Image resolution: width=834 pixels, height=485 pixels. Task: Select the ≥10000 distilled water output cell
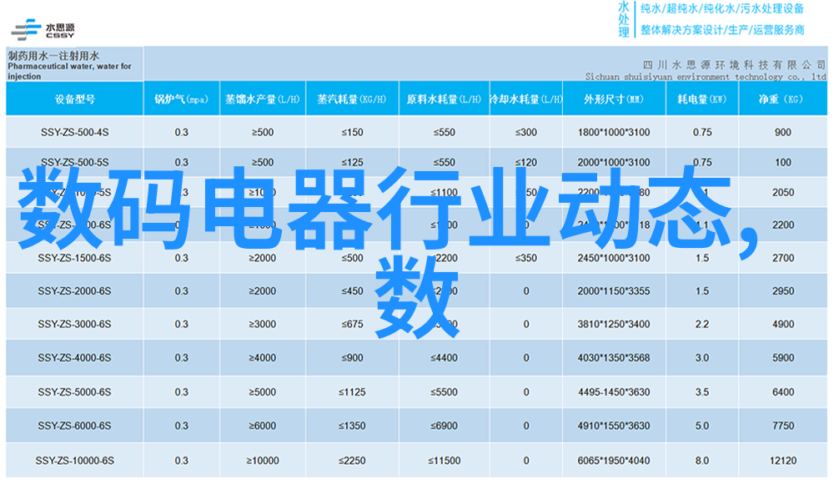point(261,461)
